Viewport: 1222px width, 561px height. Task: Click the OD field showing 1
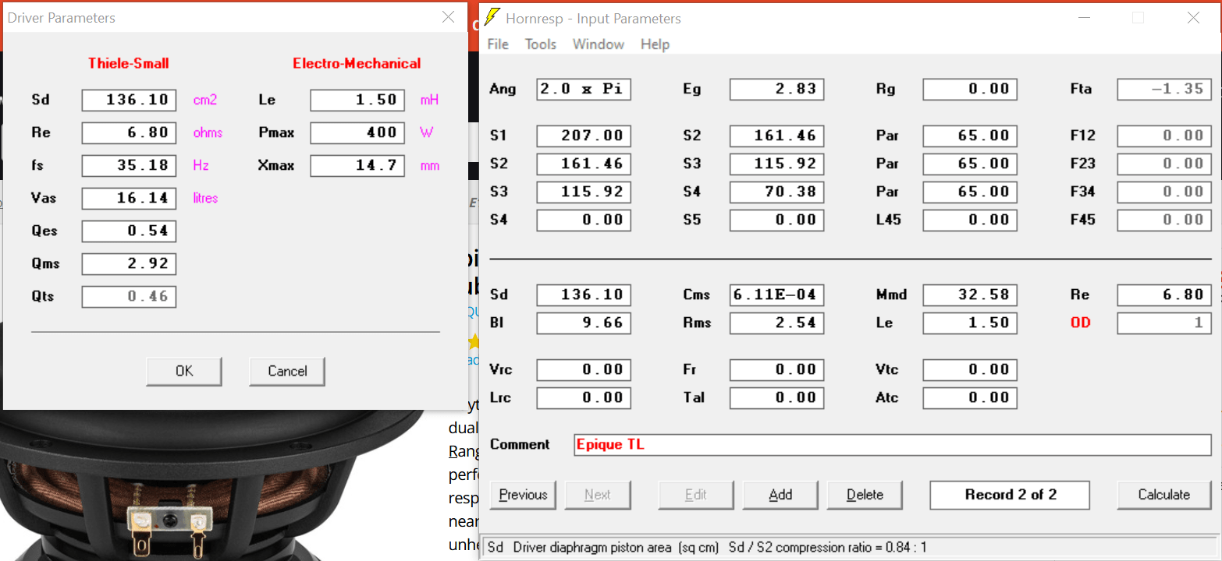(x=1165, y=323)
